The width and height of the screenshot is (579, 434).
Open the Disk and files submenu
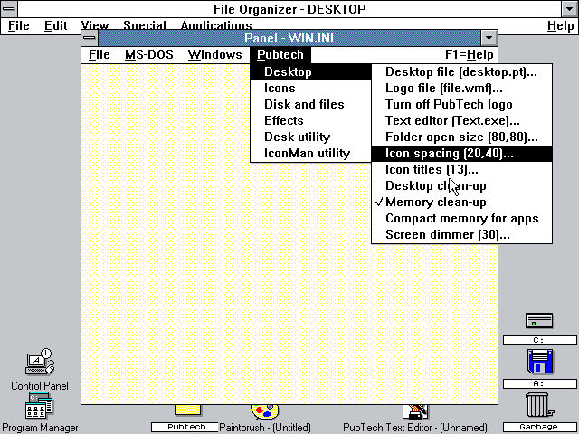click(310, 105)
